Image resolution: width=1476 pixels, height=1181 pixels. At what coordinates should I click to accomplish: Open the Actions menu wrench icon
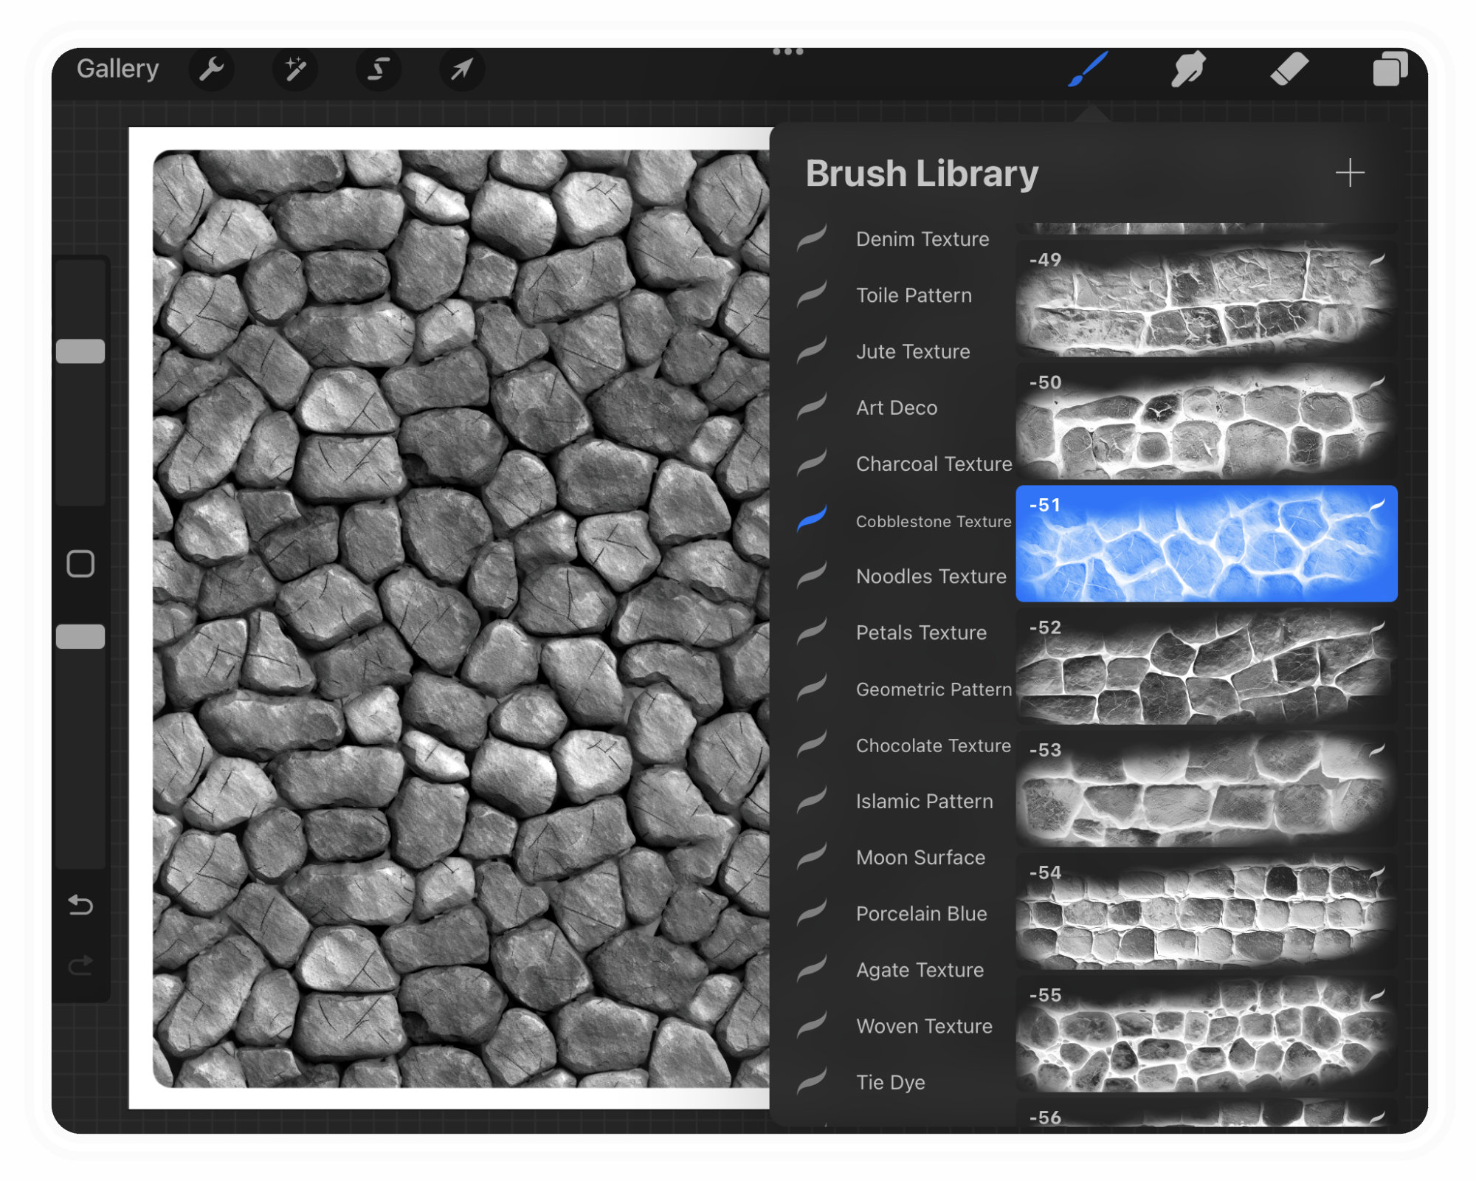point(212,69)
